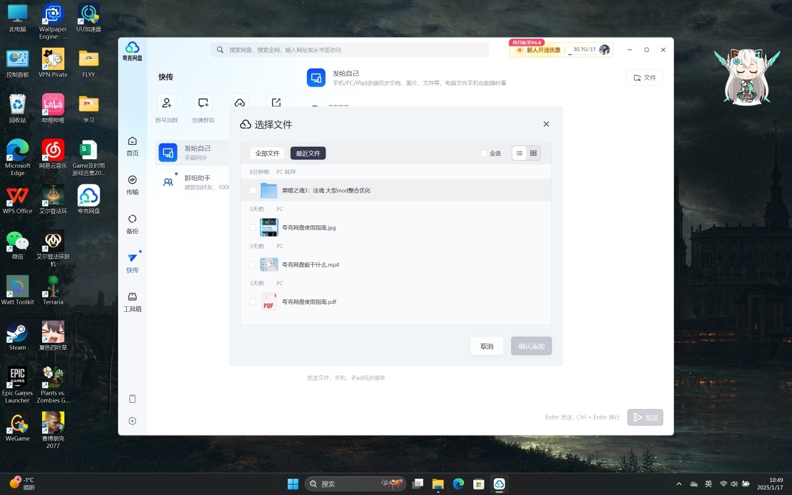Viewport: 792px width, 495px height.
Task: Click the folder icon for 黑暗之魂3 entry
Action: click(x=269, y=191)
